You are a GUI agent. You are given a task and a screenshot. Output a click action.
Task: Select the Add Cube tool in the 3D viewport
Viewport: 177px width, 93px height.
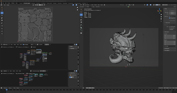coord(81,30)
